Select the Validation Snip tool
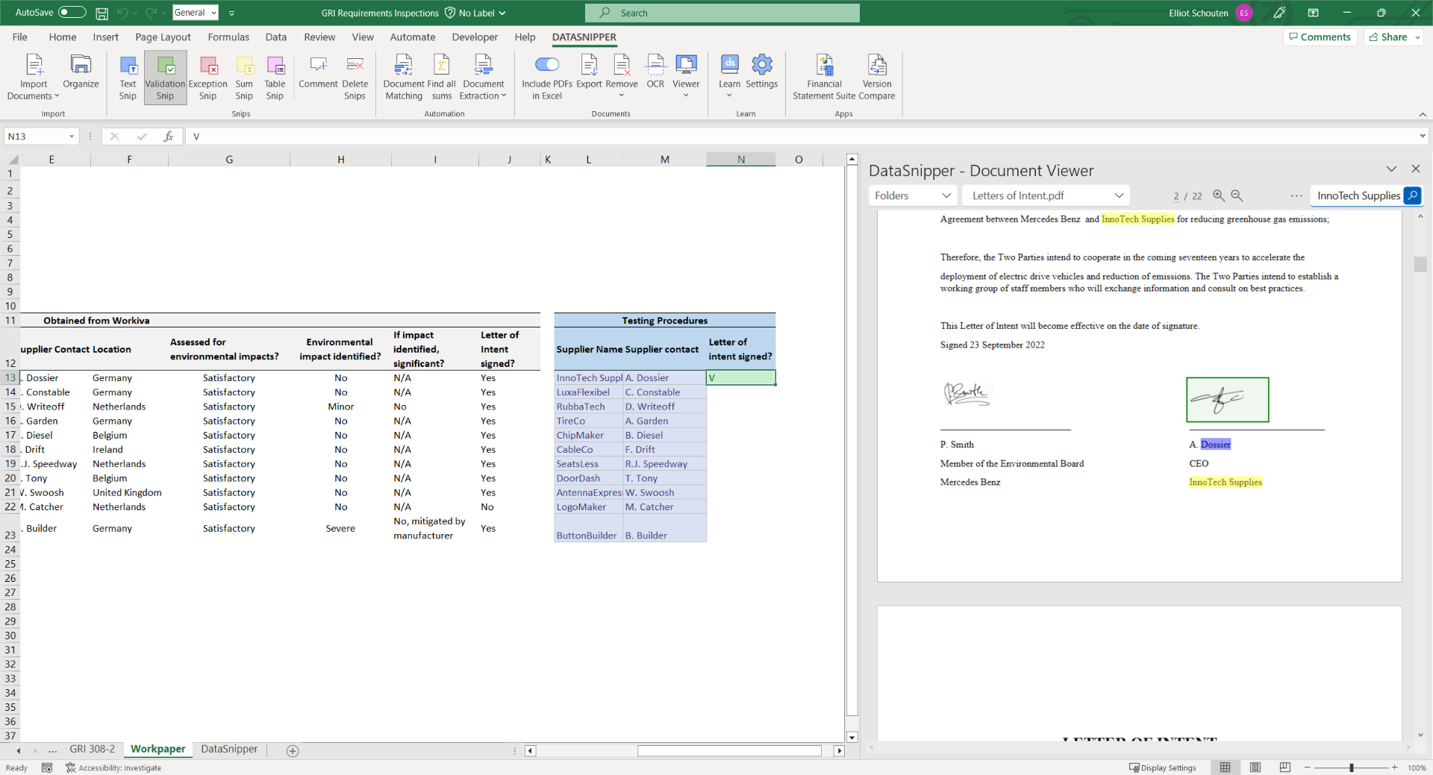This screenshot has height=775, width=1433. coord(165,77)
